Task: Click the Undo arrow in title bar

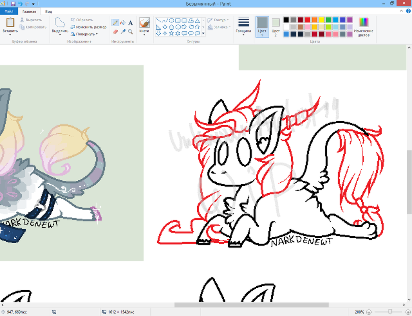Action: 20,4
